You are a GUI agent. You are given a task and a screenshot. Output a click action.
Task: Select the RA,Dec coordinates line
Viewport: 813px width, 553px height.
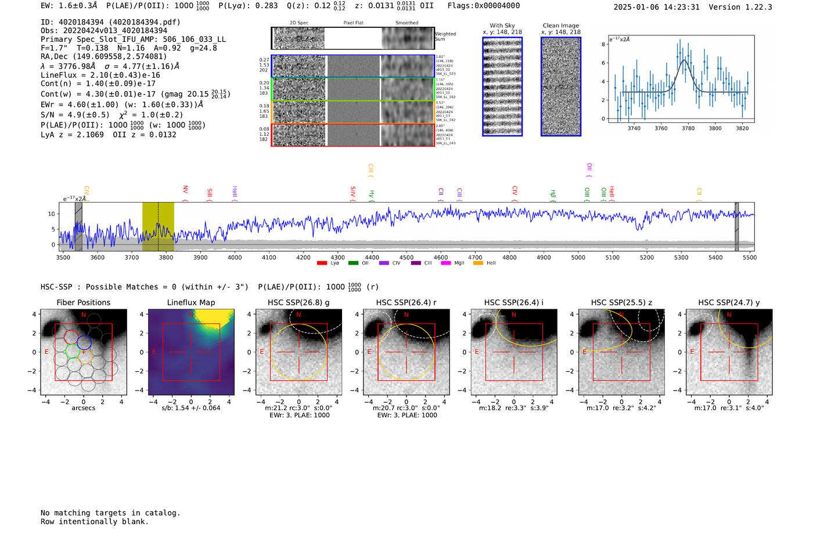[103, 56]
